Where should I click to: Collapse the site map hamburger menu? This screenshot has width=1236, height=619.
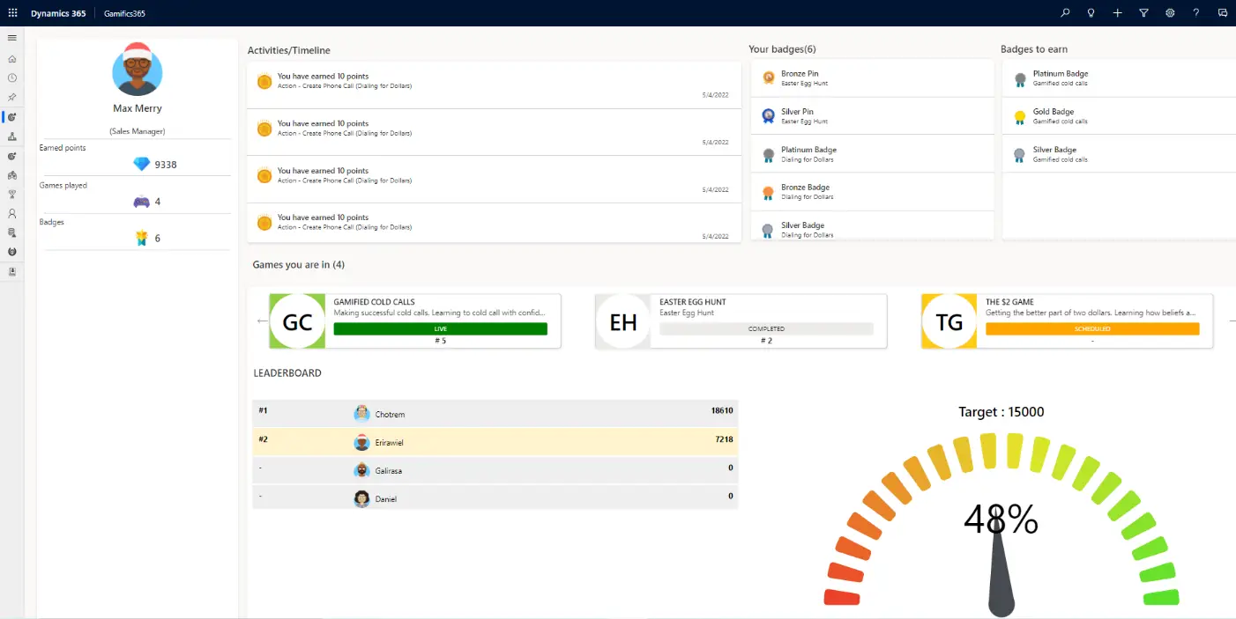(12, 38)
